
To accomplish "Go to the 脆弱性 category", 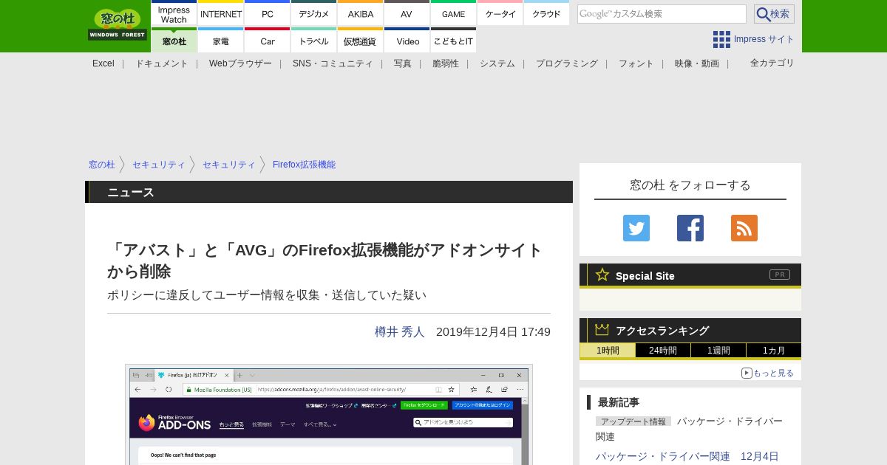I will click(x=446, y=63).
